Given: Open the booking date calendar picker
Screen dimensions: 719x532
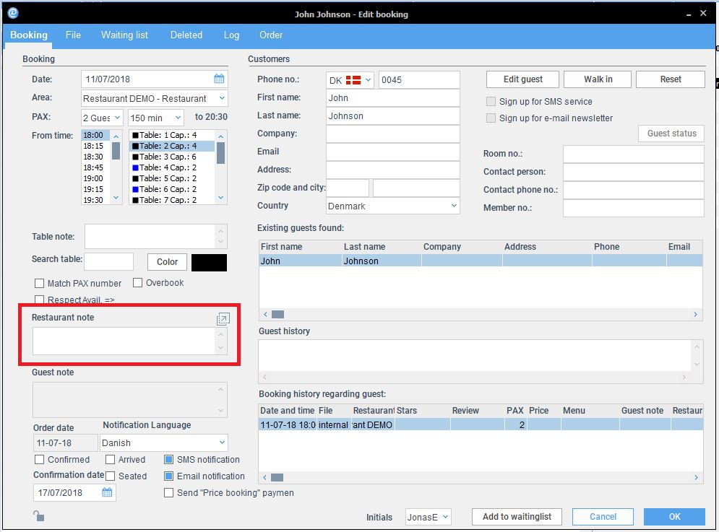Looking at the screenshot, I should tap(219, 79).
